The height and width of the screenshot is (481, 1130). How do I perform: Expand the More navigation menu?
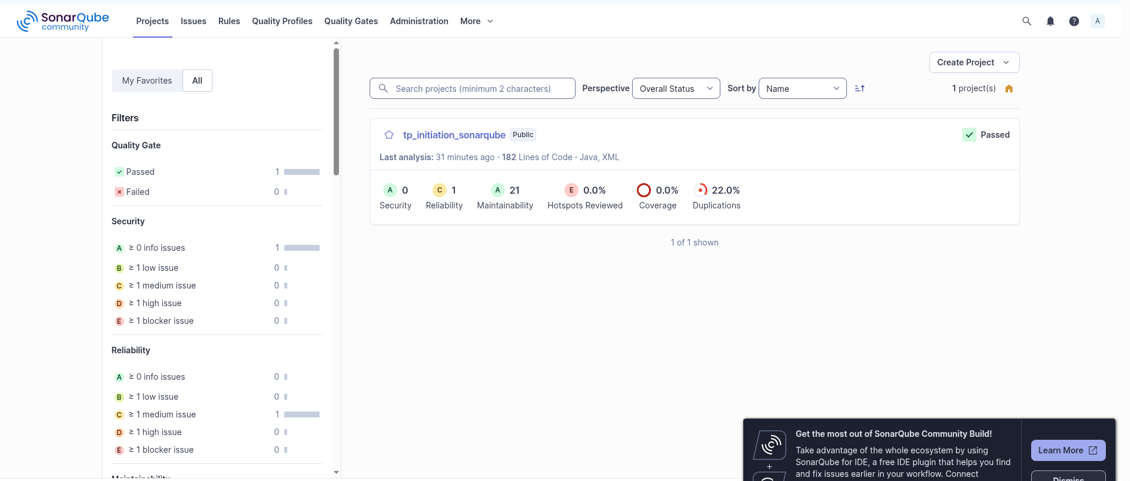tap(477, 21)
